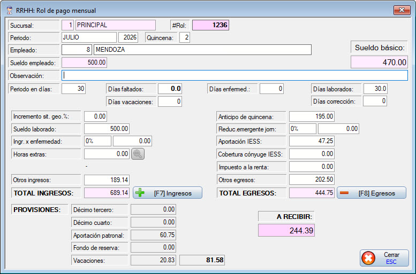Click the Quincena value field

click(x=184, y=37)
